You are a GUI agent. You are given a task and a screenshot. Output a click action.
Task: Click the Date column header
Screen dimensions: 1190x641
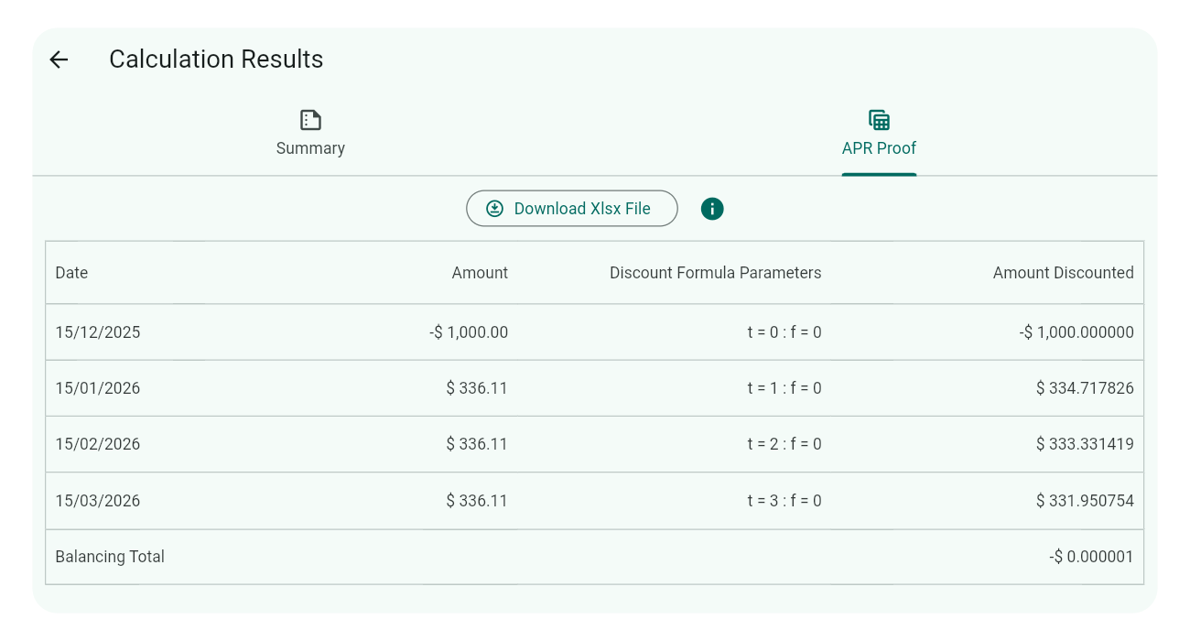coord(71,273)
